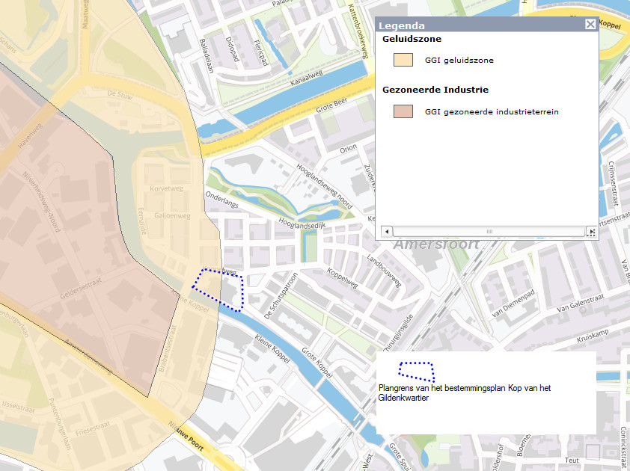Click the GGI gezoneerde industrieterrein swatch

pos(403,111)
